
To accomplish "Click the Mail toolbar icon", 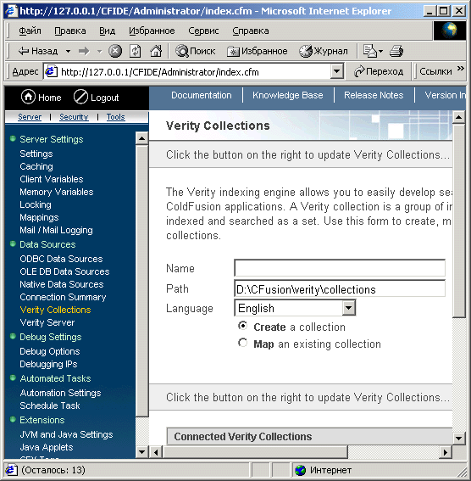I will tap(369, 51).
